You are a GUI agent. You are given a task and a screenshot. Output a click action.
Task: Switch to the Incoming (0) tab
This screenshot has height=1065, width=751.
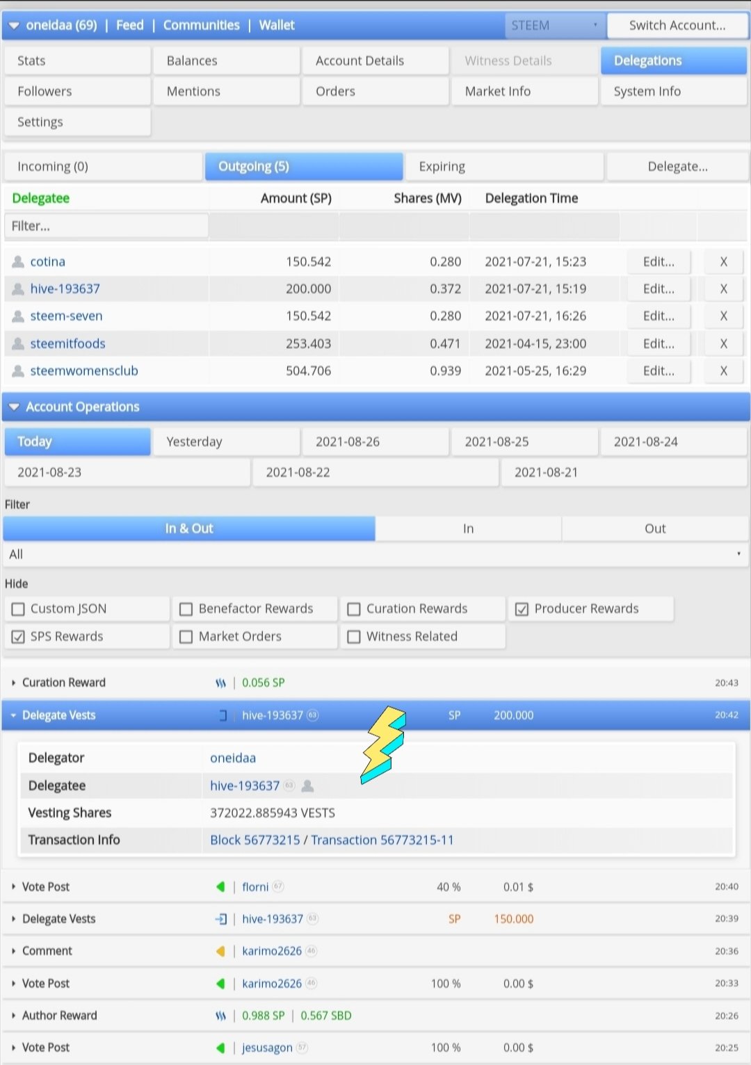(x=103, y=166)
